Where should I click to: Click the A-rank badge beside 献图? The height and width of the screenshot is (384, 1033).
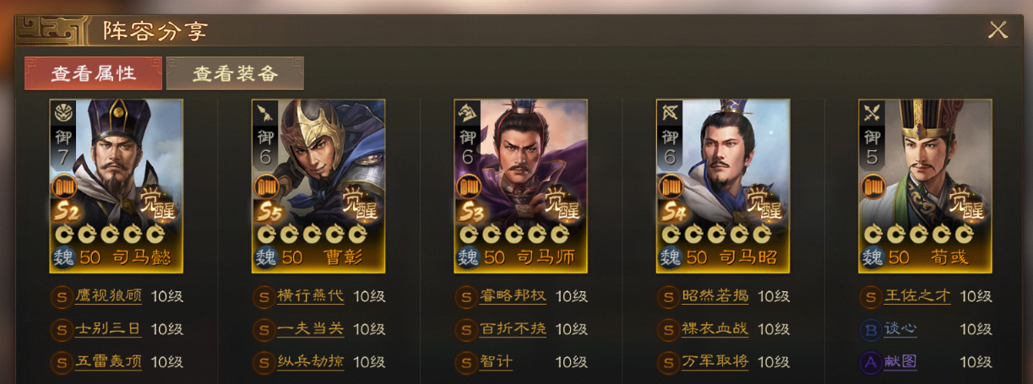click(x=870, y=362)
